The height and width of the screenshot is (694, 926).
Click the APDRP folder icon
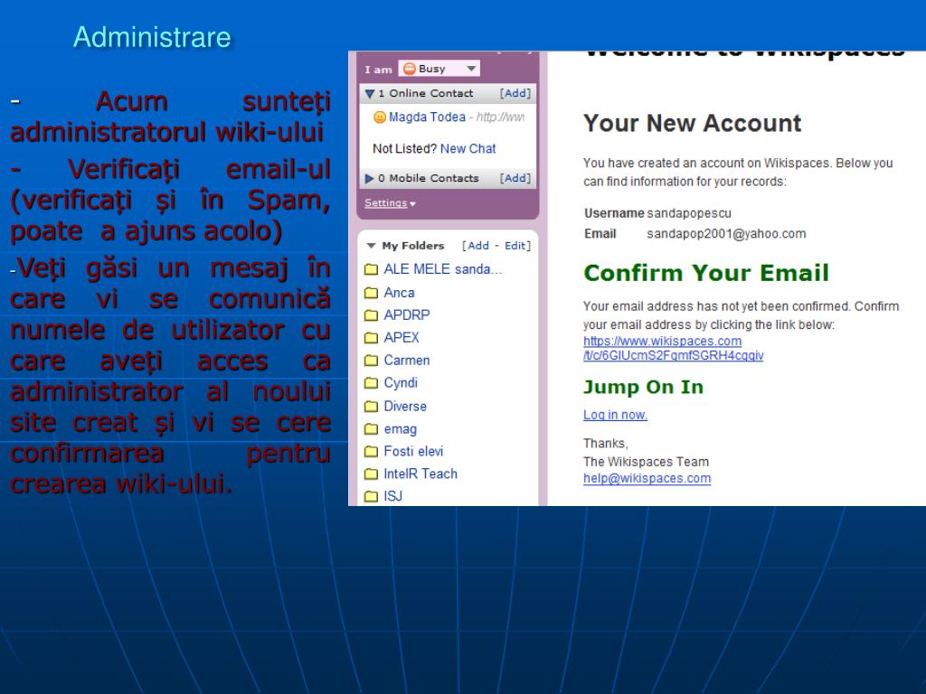[371, 315]
